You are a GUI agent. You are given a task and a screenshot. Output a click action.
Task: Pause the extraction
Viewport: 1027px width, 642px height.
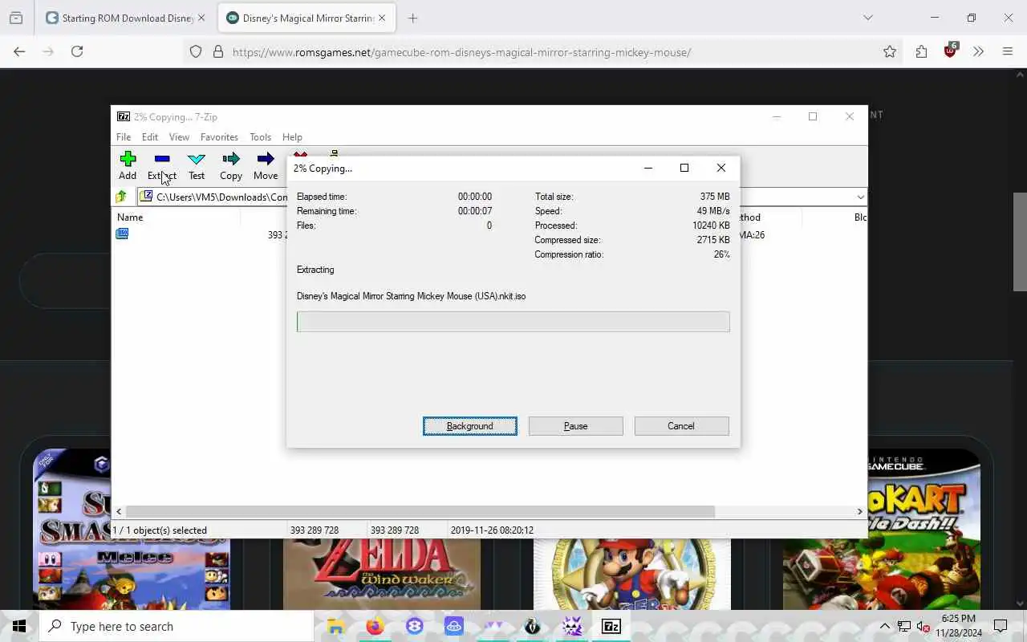(x=575, y=426)
